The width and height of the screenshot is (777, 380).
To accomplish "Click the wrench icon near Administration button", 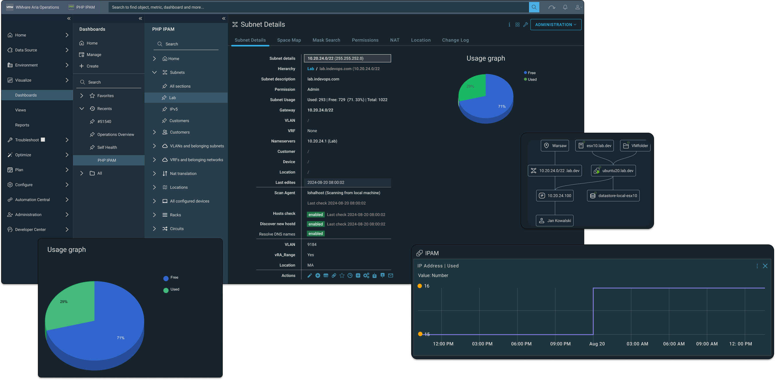I will pos(526,24).
